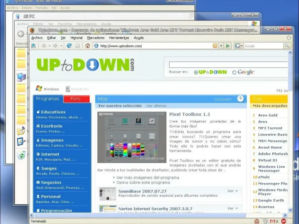Open the Firefox Herramientas menu
This screenshot has width=299, height=224.
click(119, 38)
